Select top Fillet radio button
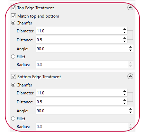 (13, 56)
